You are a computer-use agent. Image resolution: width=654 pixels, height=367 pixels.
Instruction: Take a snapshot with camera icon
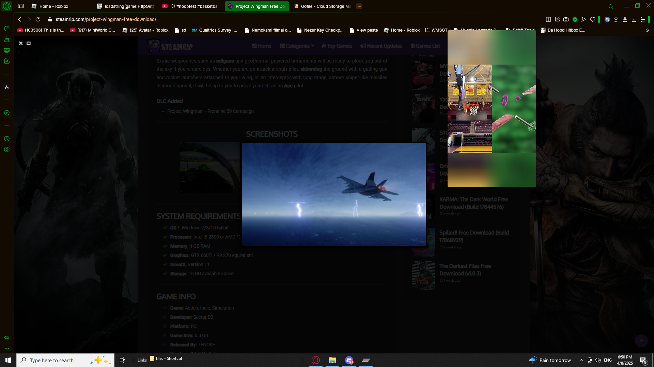coord(566,19)
